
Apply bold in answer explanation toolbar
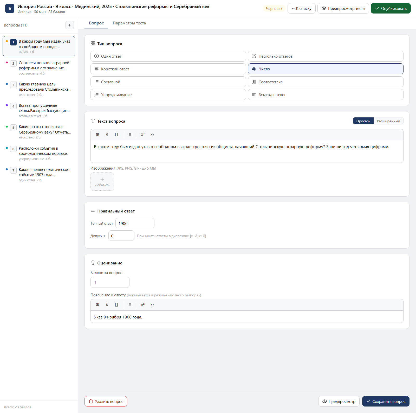(97, 305)
